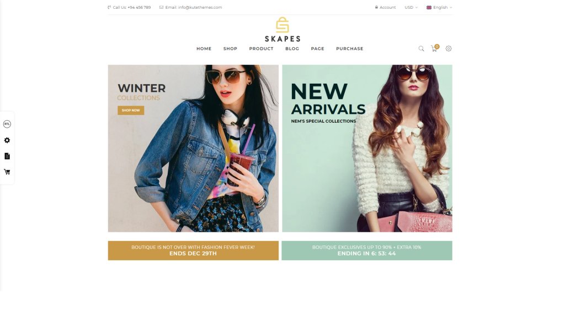
Task: Open the shopping cart in header
Action: tap(435, 48)
